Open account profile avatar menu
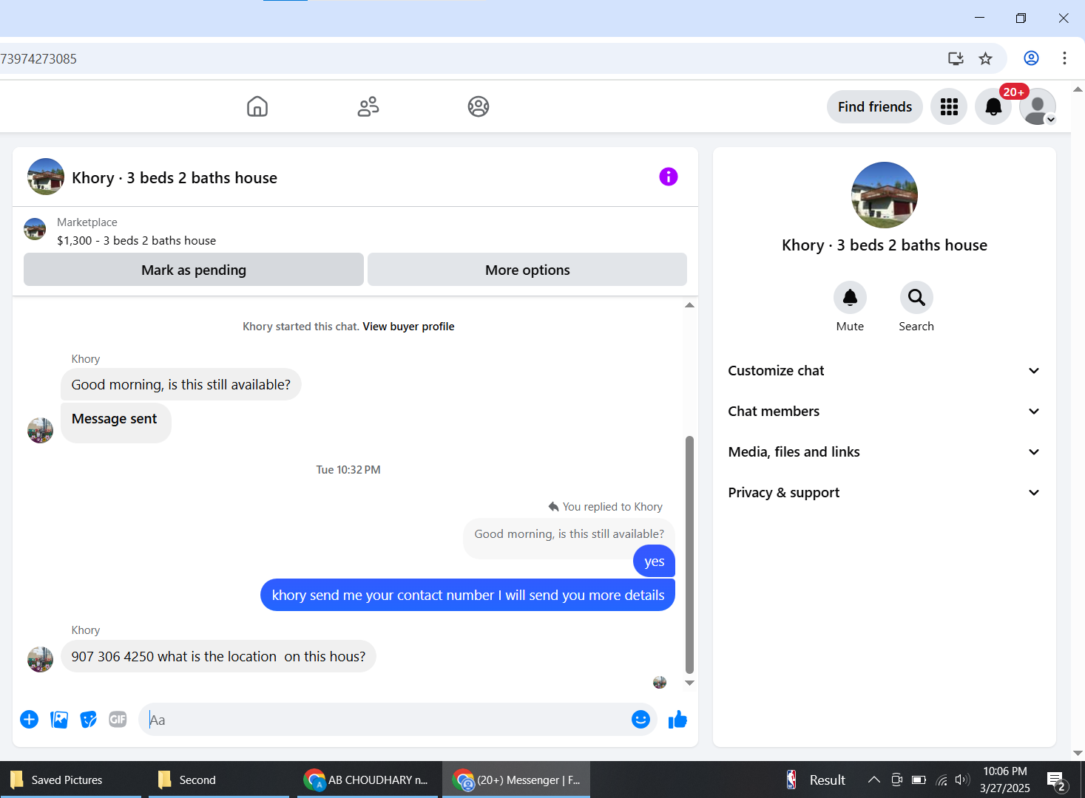 click(x=1038, y=107)
